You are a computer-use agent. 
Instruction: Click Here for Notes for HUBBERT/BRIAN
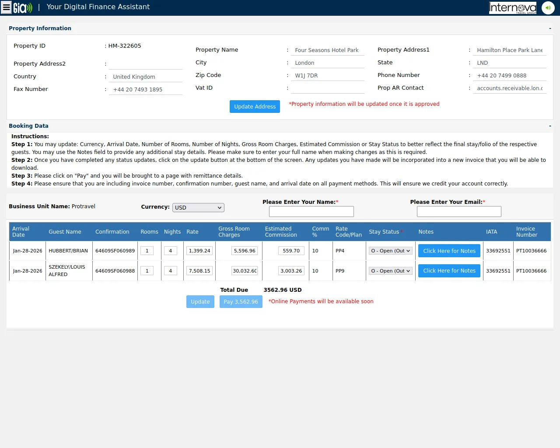[x=449, y=251]
